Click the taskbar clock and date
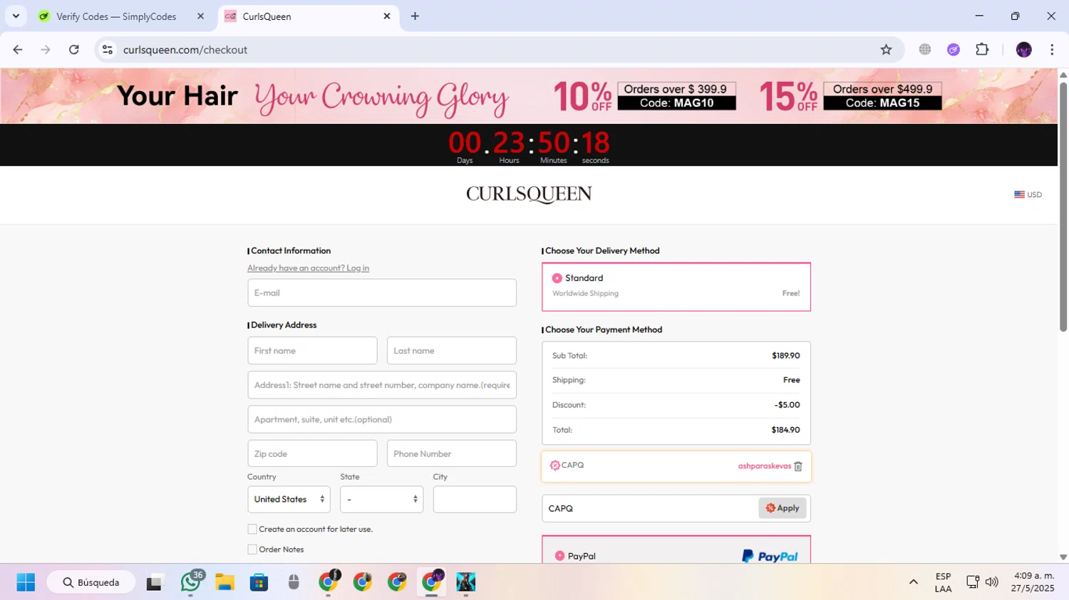1069x600 pixels. (x=1033, y=582)
